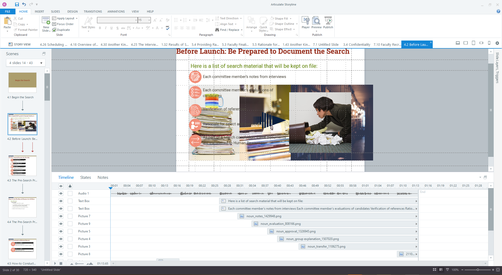Expand Shape Effect options
This screenshot has height=275, width=502.
tap(294, 29)
